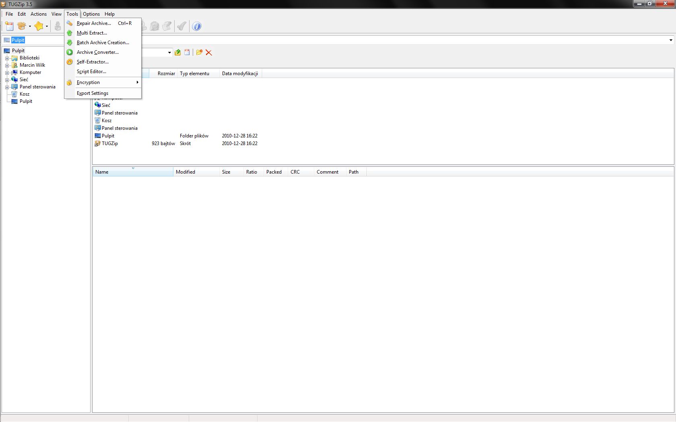This screenshot has height=422, width=676.
Task: Open the Favorites star dropdown arrow
Action: pos(47,26)
